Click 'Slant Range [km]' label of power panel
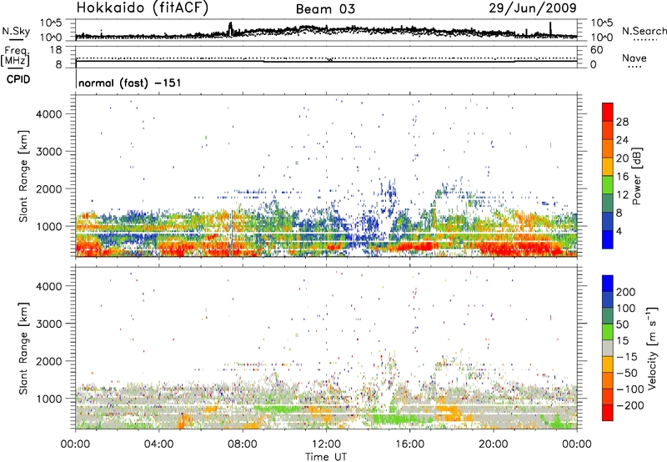This screenshot has width=667, height=462. point(23,176)
